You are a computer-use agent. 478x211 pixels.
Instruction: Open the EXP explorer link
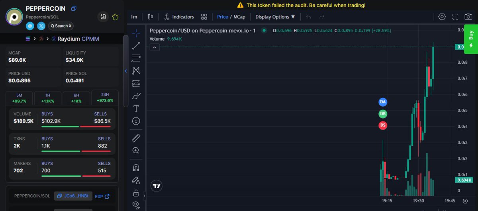[x=102, y=196]
